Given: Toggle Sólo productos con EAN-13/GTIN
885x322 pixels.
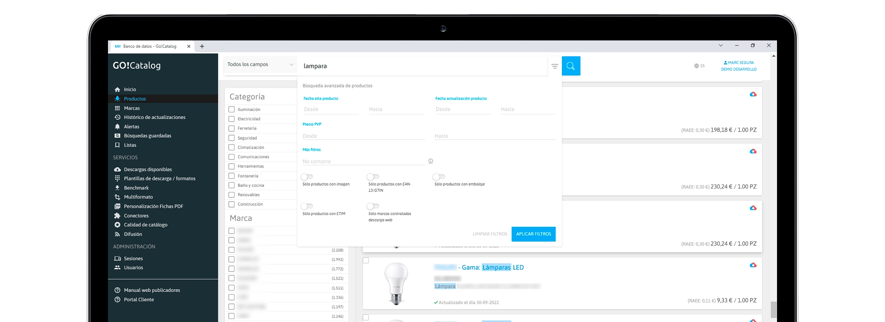Looking at the screenshot, I should point(373,177).
